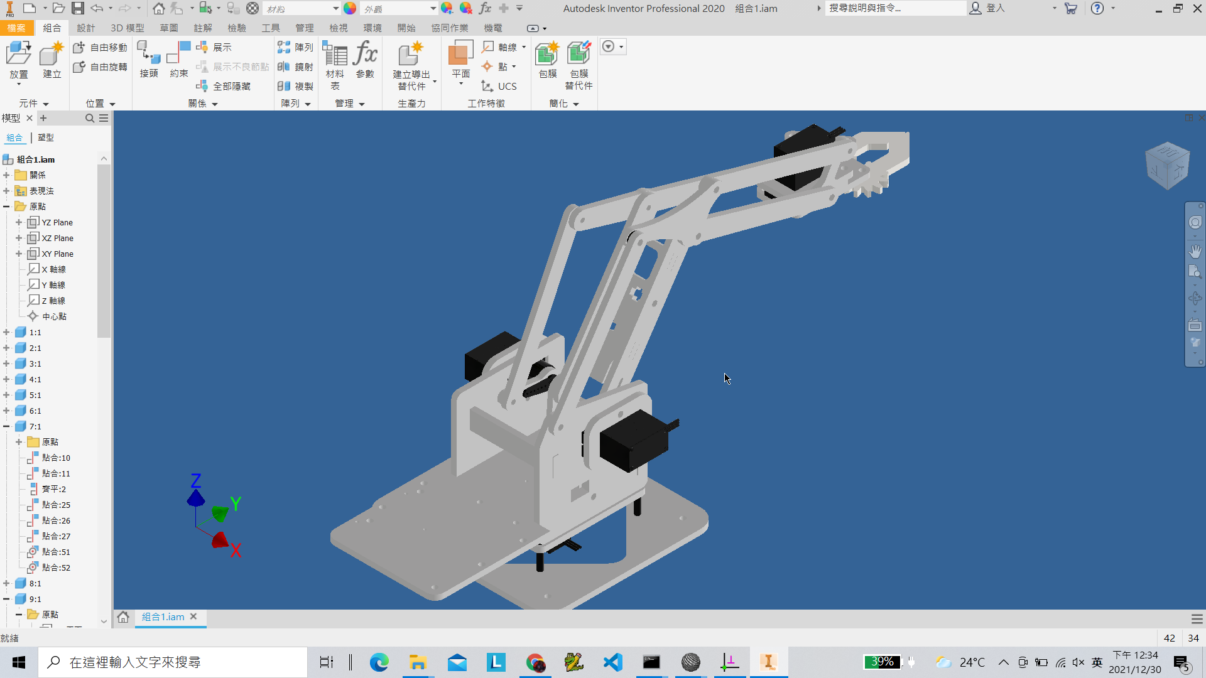
Task: Click the full navigation wheel icon
Action: (1195, 222)
